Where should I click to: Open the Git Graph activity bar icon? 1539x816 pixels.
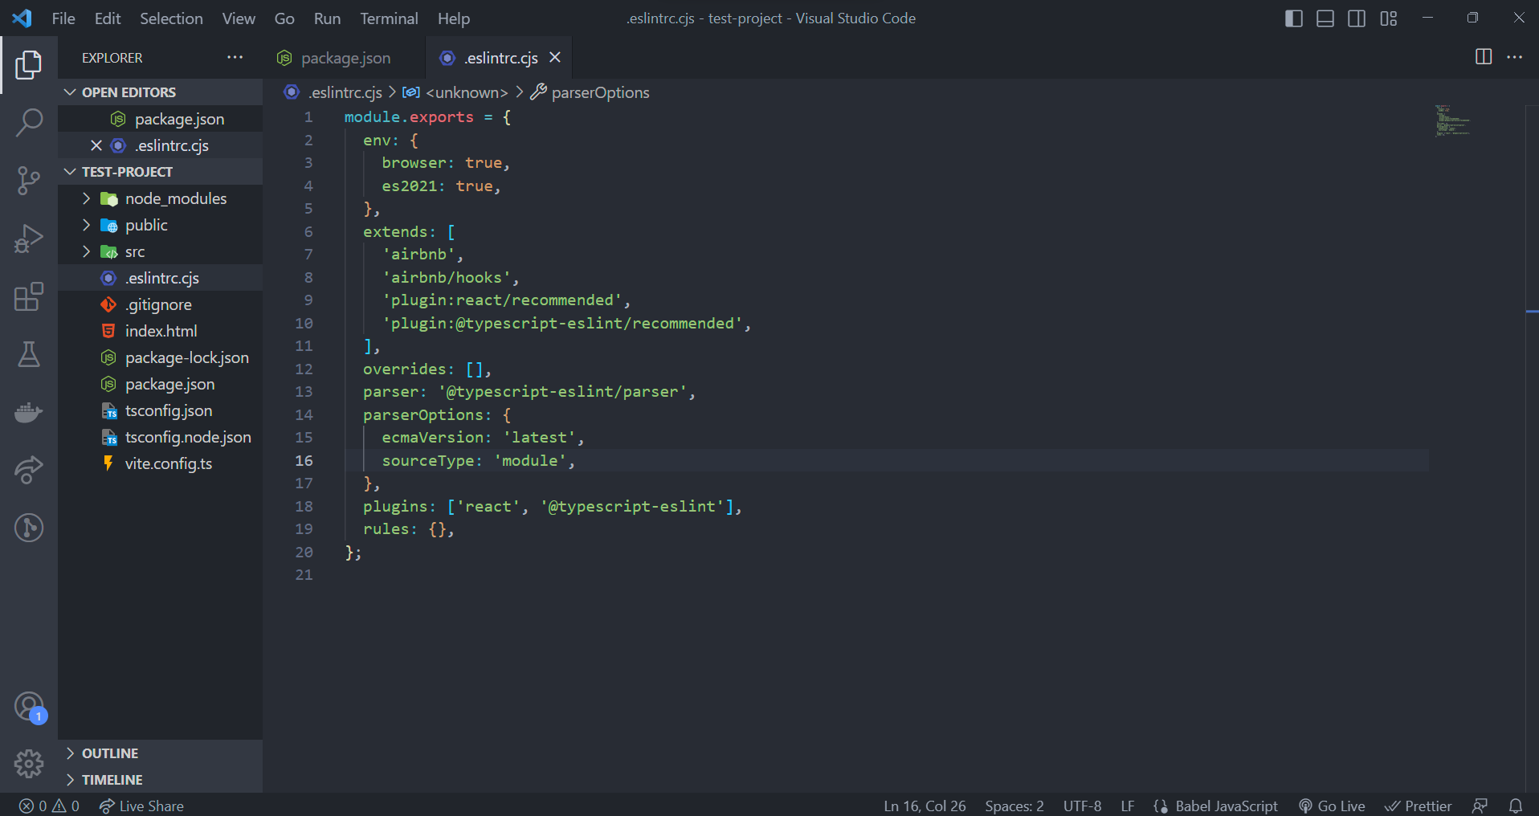29,528
